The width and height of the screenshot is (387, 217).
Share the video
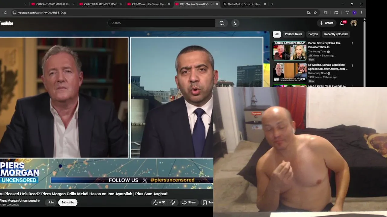click(189, 203)
